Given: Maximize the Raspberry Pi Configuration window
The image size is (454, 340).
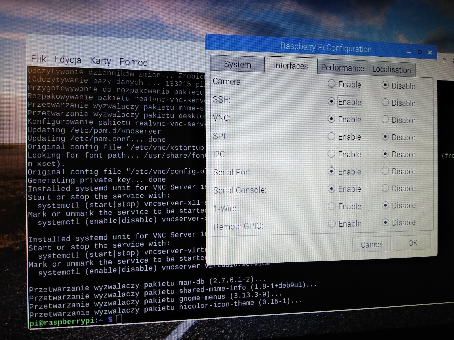Looking at the screenshot, I should click(420, 52).
